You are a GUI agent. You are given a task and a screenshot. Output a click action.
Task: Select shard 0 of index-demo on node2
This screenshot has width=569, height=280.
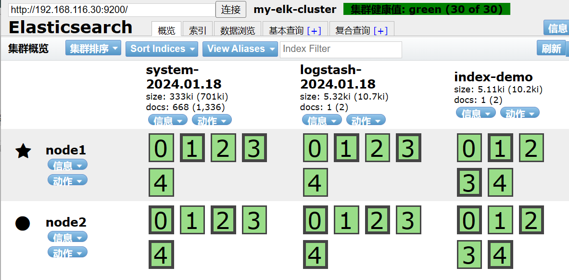(469, 220)
